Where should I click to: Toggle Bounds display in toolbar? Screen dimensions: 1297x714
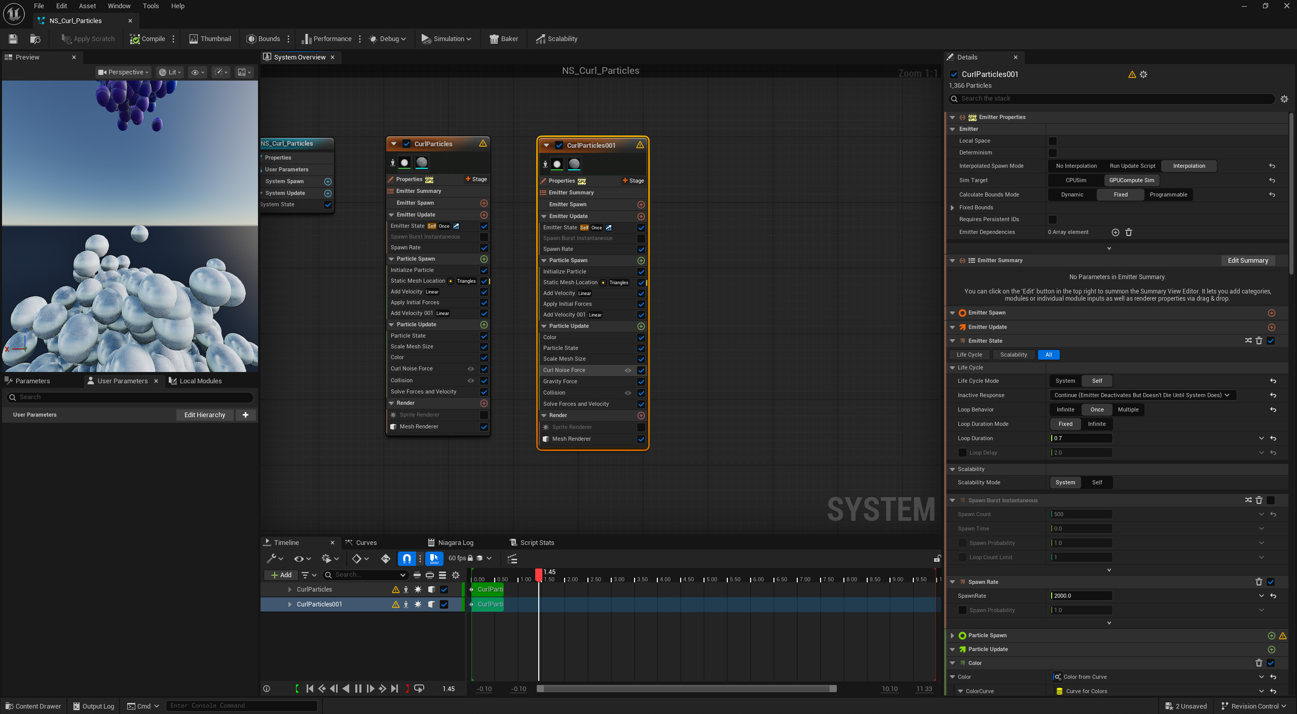click(x=263, y=39)
